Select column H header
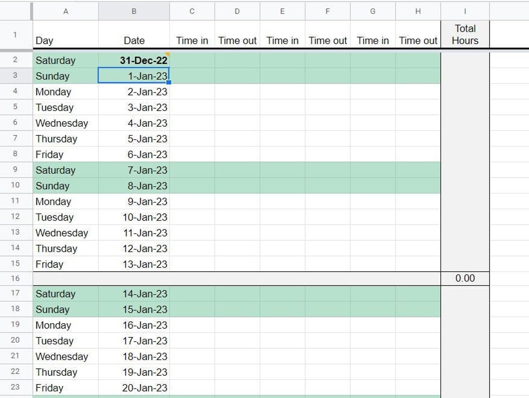Screen dimensions: 529x398 [418, 11]
